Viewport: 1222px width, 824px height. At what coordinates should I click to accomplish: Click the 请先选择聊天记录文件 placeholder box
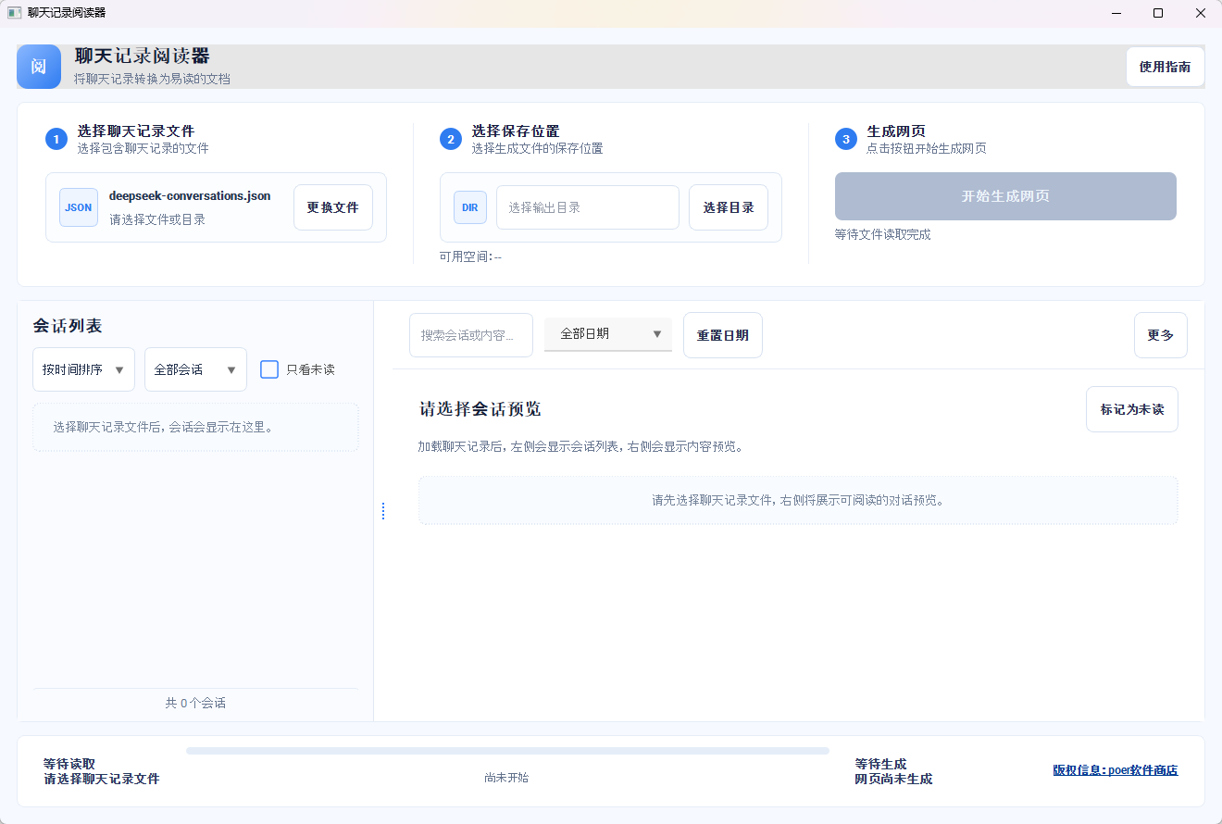pos(798,500)
